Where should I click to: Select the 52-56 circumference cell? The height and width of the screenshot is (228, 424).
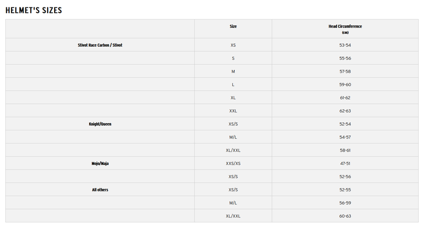click(345, 176)
